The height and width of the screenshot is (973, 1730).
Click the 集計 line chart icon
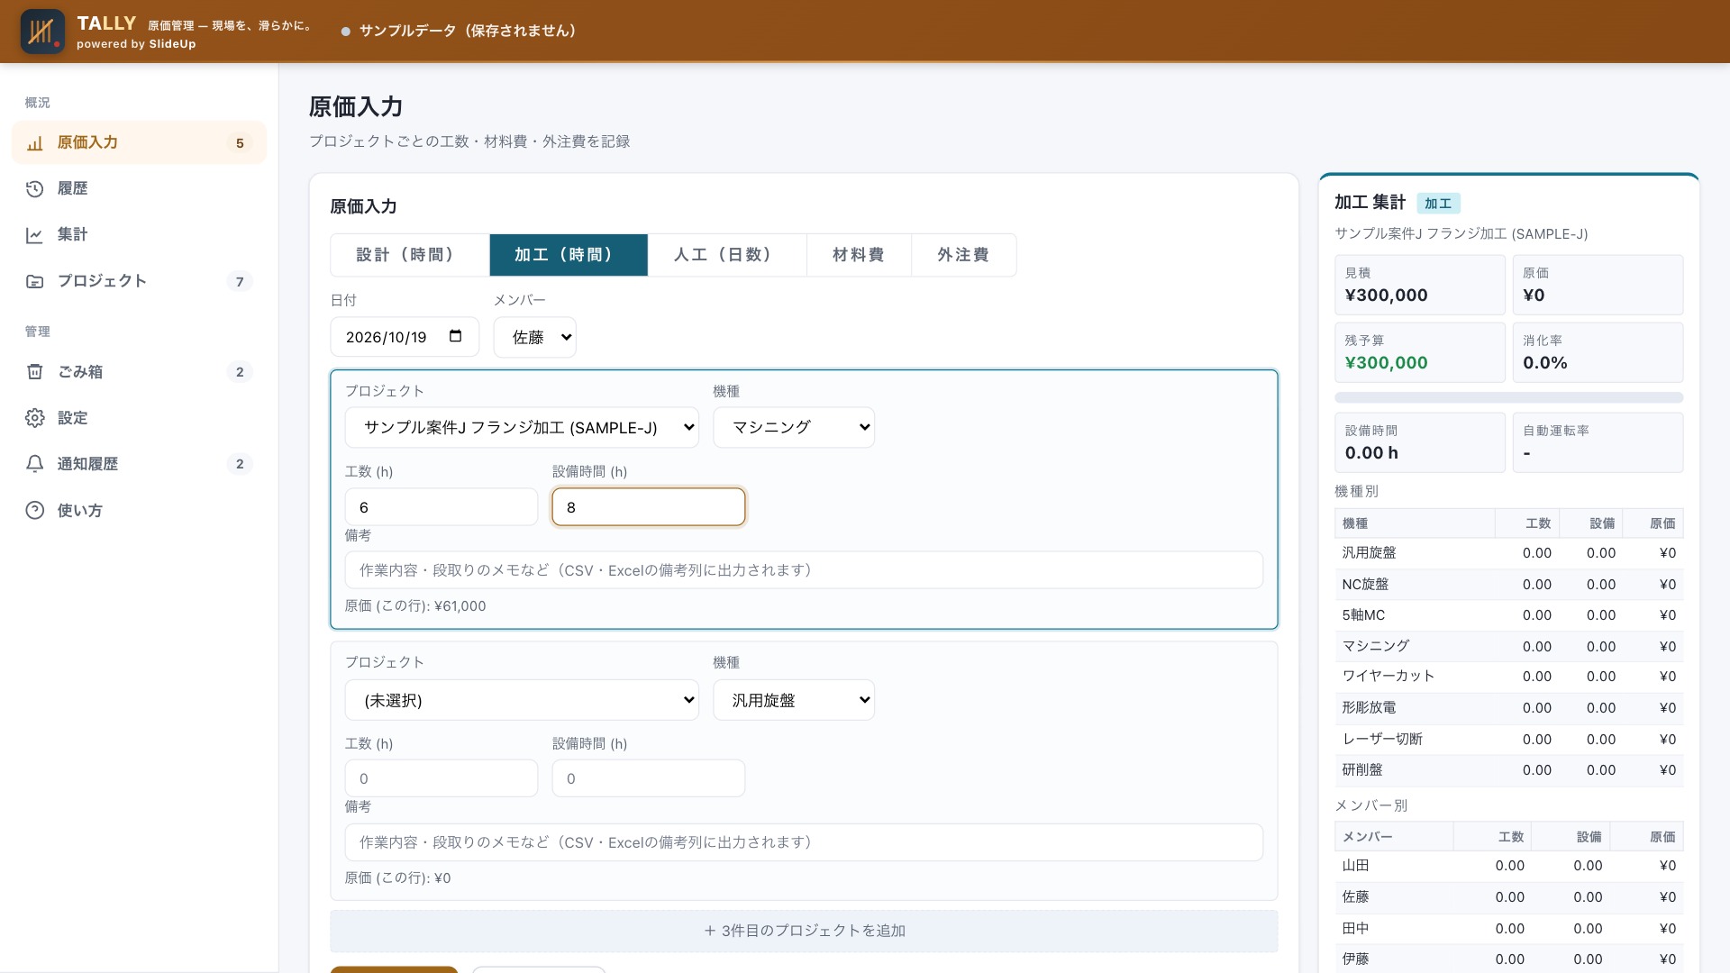pyautogui.click(x=35, y=235)
